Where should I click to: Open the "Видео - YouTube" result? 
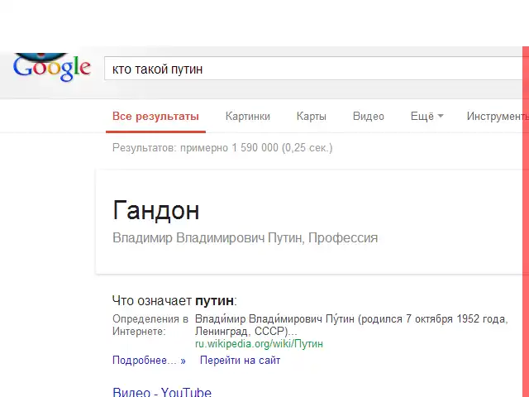coord(162,392)
